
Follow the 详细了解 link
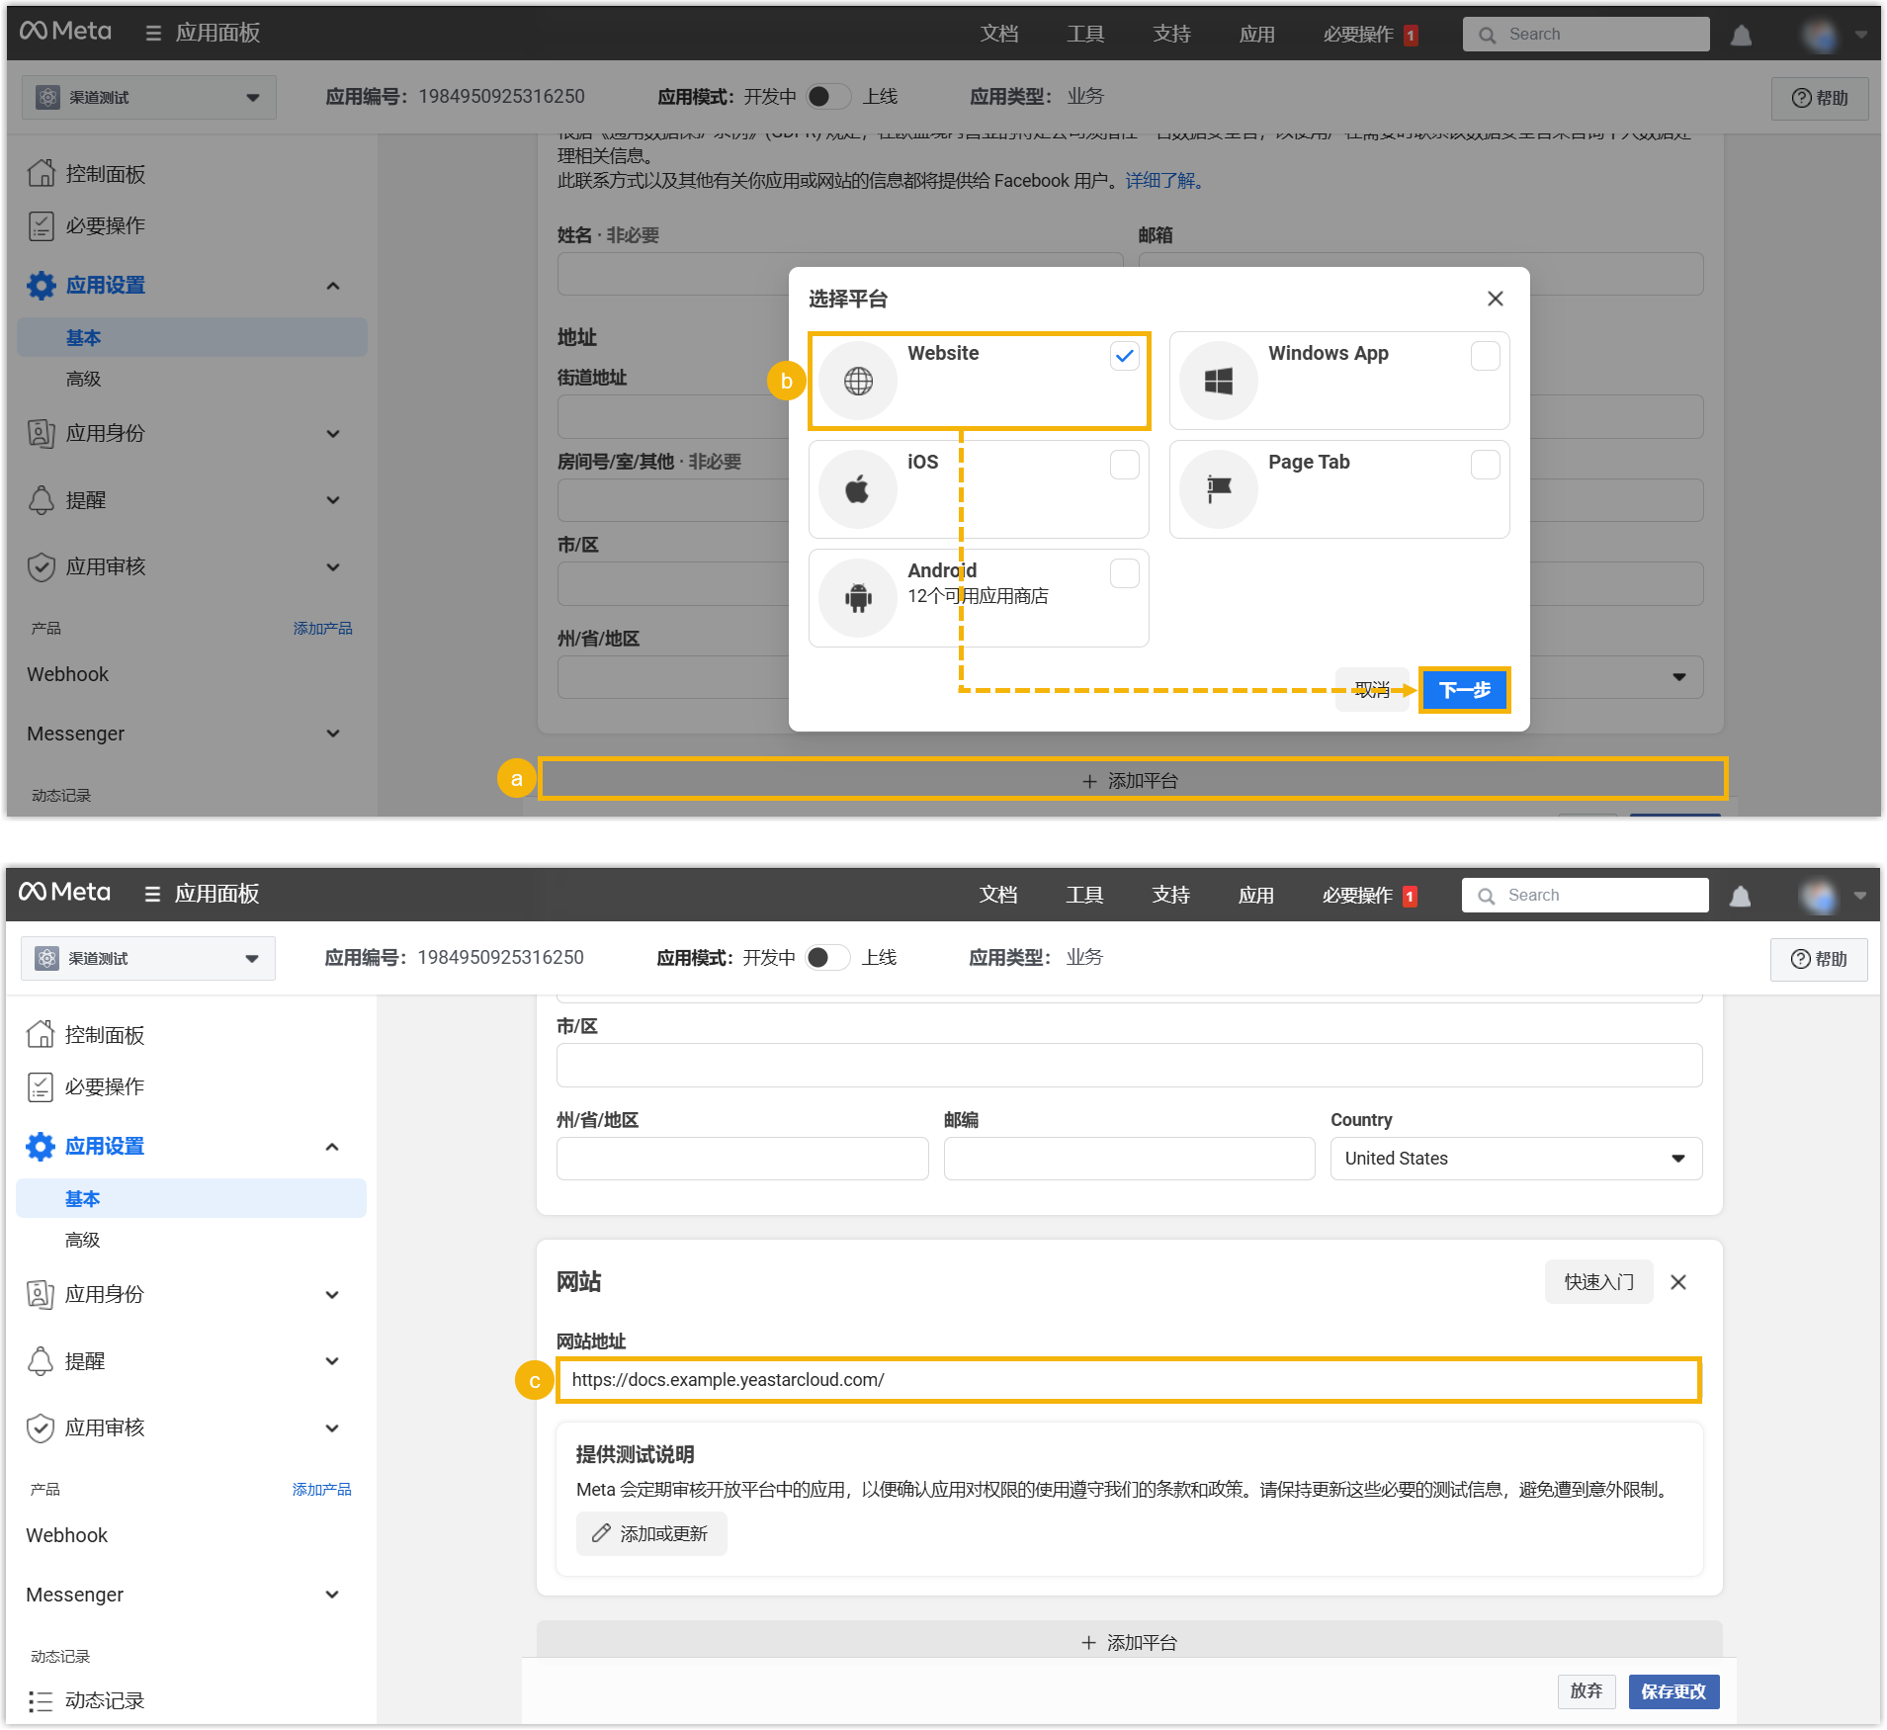(1162, 181)
